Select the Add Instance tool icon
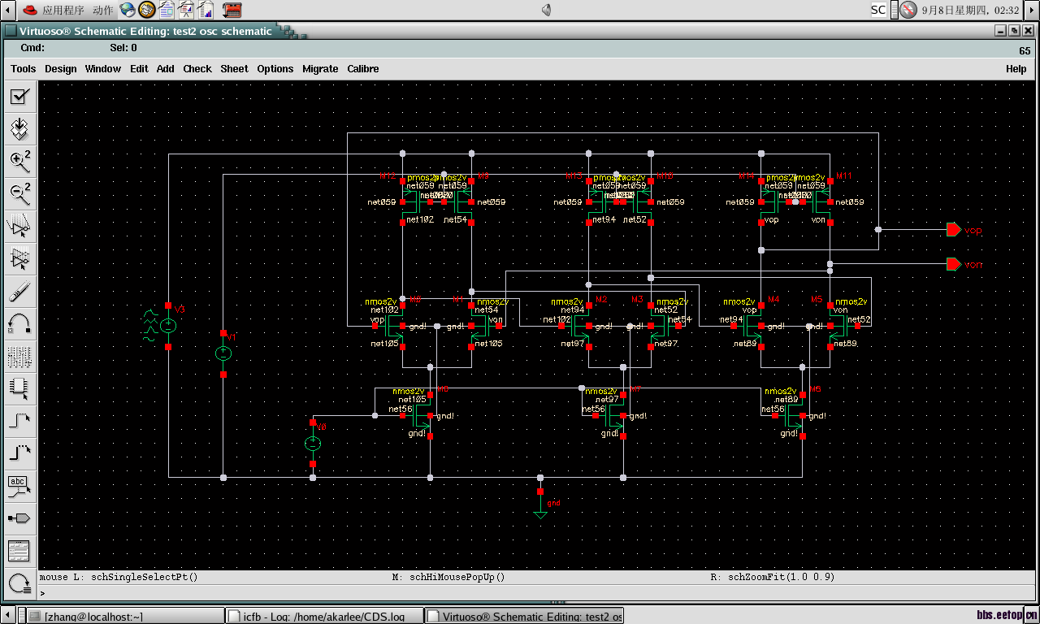The width and height of the screenshot is (1040, 624). point(19,388)
